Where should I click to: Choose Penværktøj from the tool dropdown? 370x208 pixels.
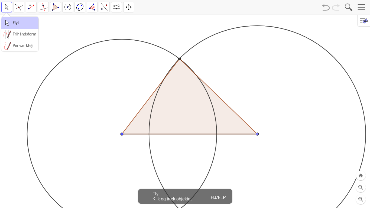pos(20,46)
